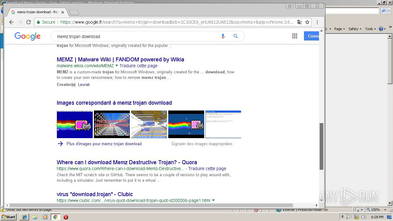Click the Internet Explorer search box
The height and width of the screenshot is (221, 393).
(x=352, y=11)
